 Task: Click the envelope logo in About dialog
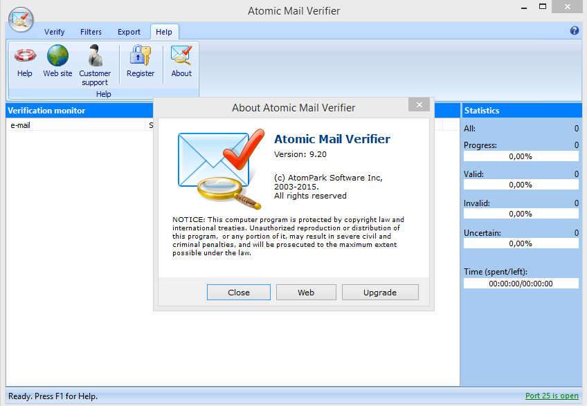pyautogui.click(x=221, y=169)
